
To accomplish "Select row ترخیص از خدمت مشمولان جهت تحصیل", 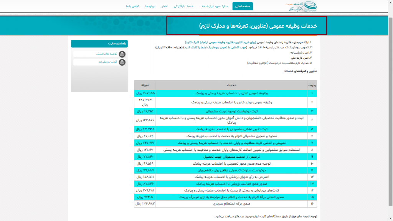I will 225,157.
